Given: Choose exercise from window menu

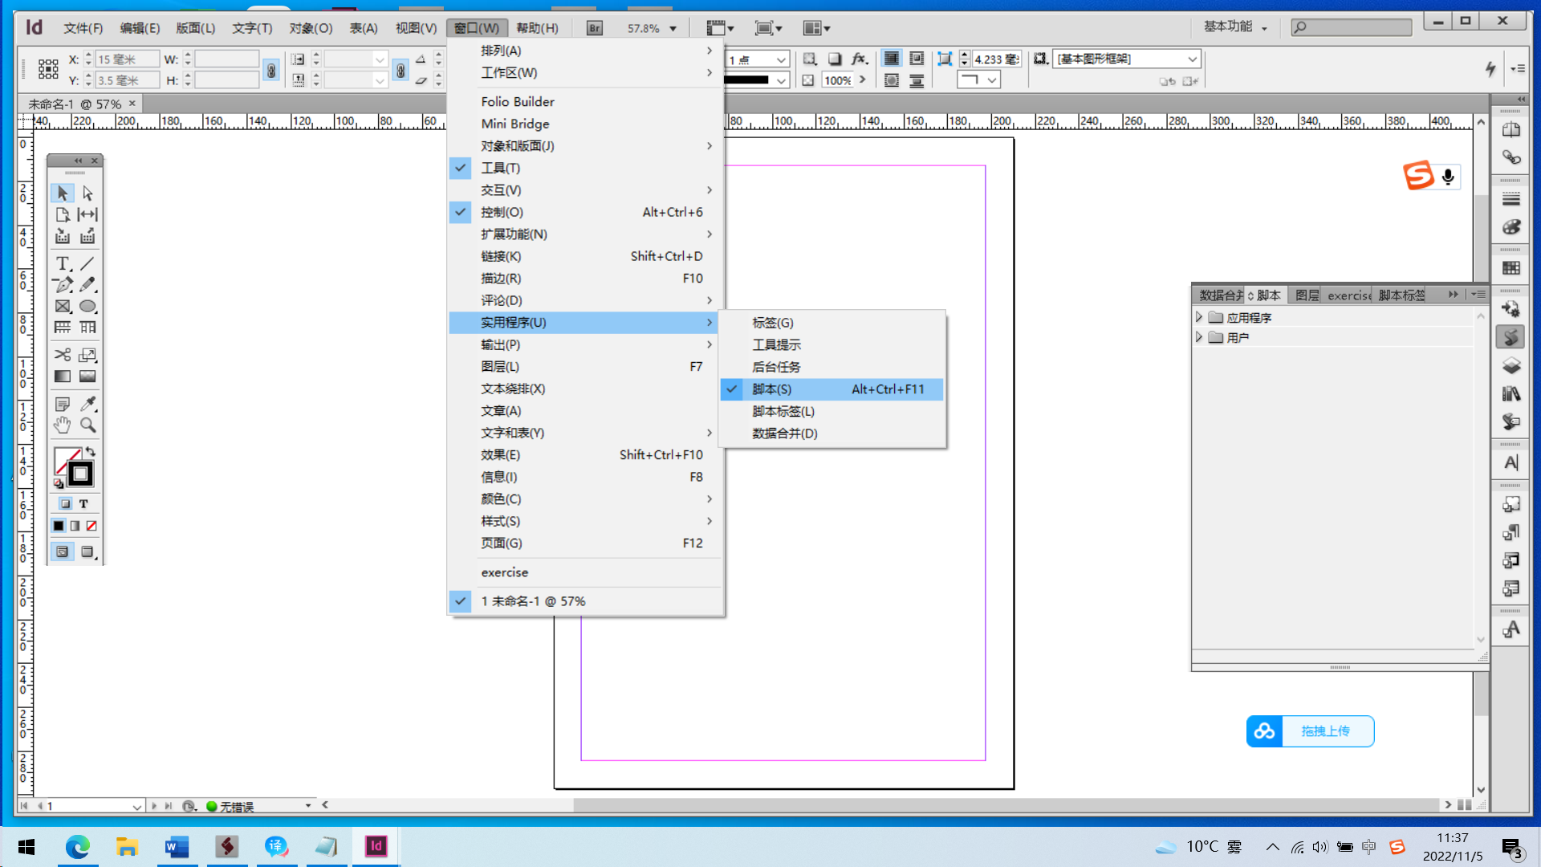Looking at the screenshot, I should 586,572.
